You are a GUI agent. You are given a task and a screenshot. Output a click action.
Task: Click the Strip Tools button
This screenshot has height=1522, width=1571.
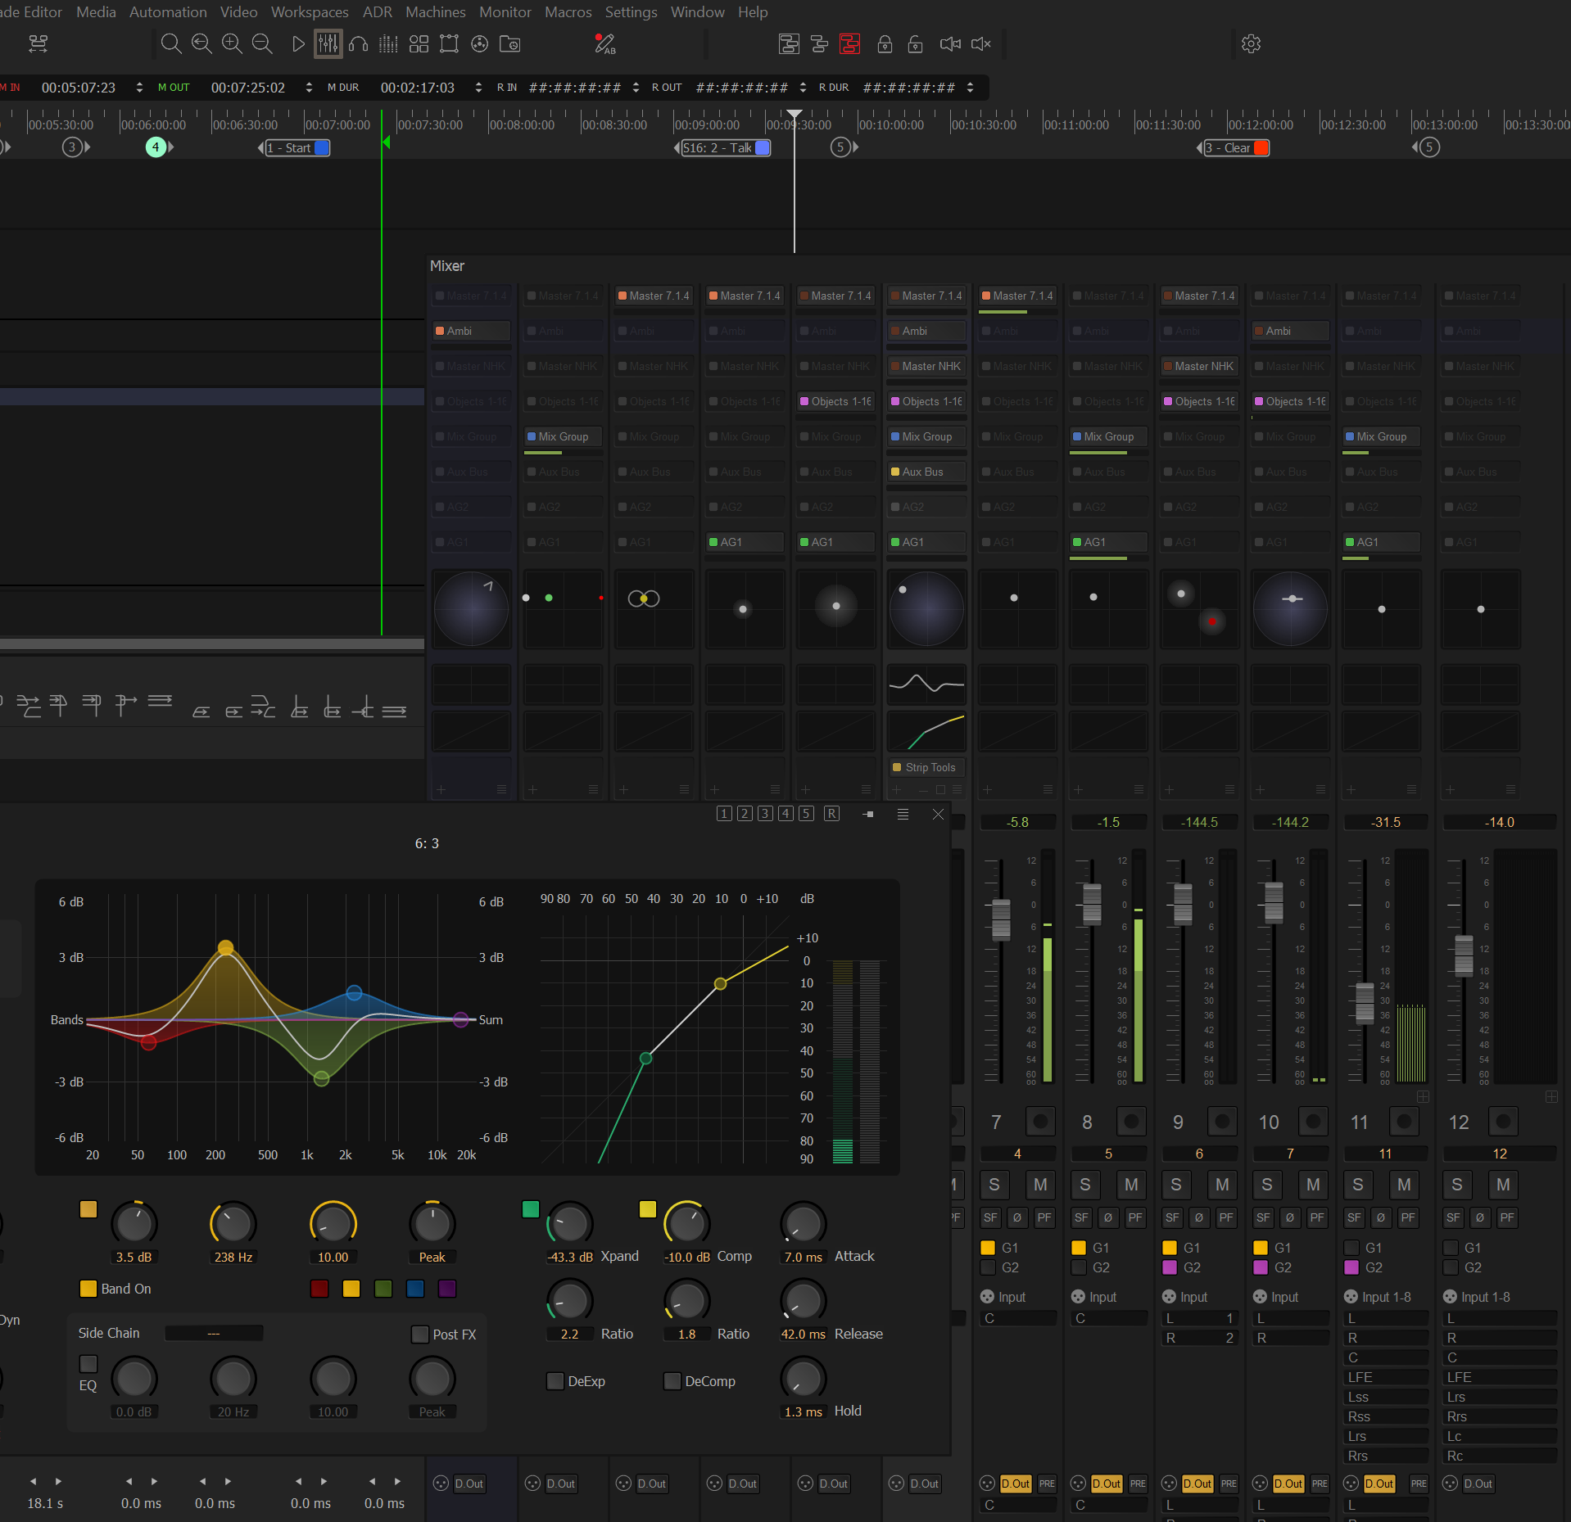point(926,767)
